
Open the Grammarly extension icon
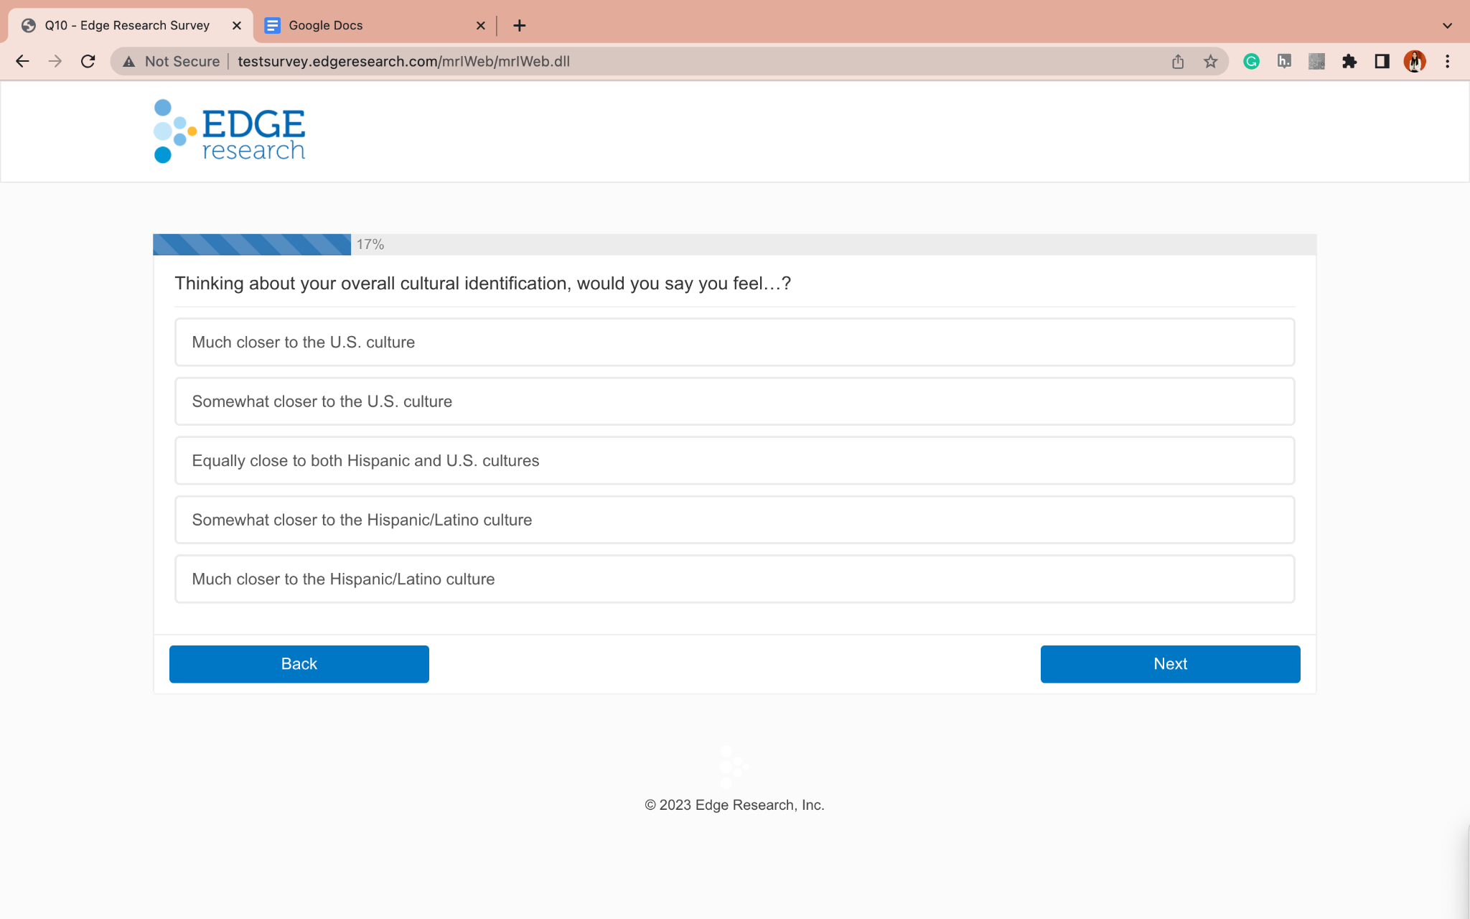click(x=1251, y=62)
